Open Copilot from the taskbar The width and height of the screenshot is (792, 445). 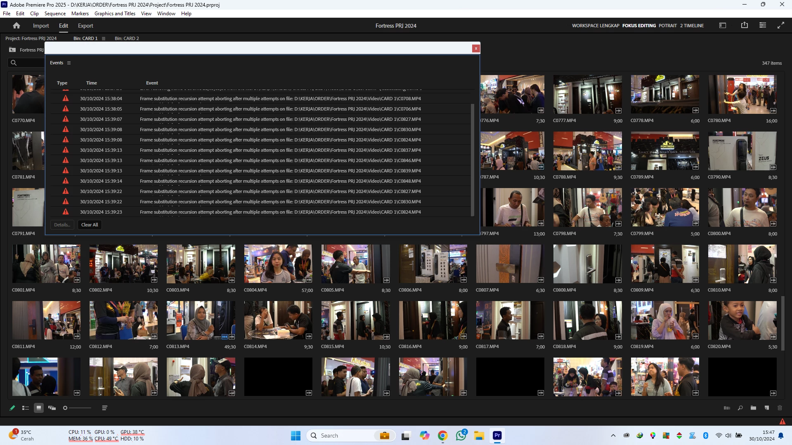(424, 436)
